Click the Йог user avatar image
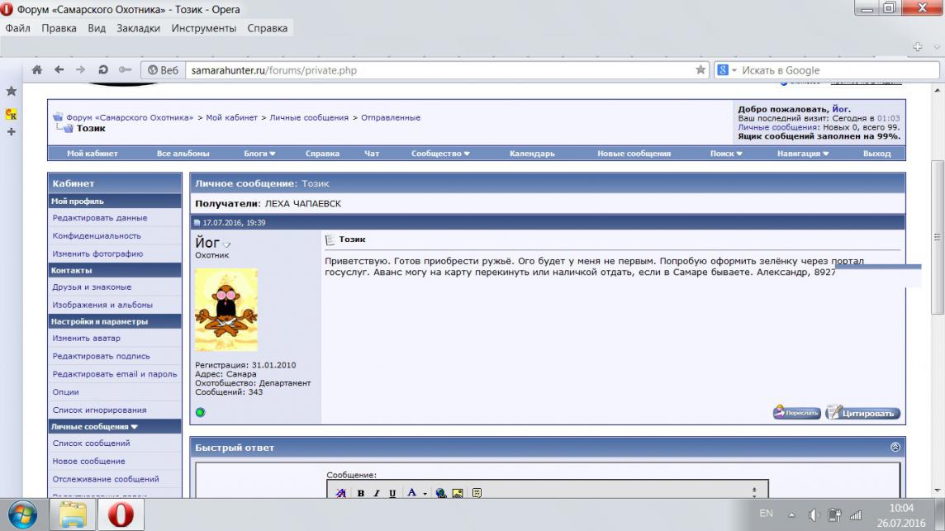Image resolution: width=945 pixels, height=531 pixels. coord(226,310)
